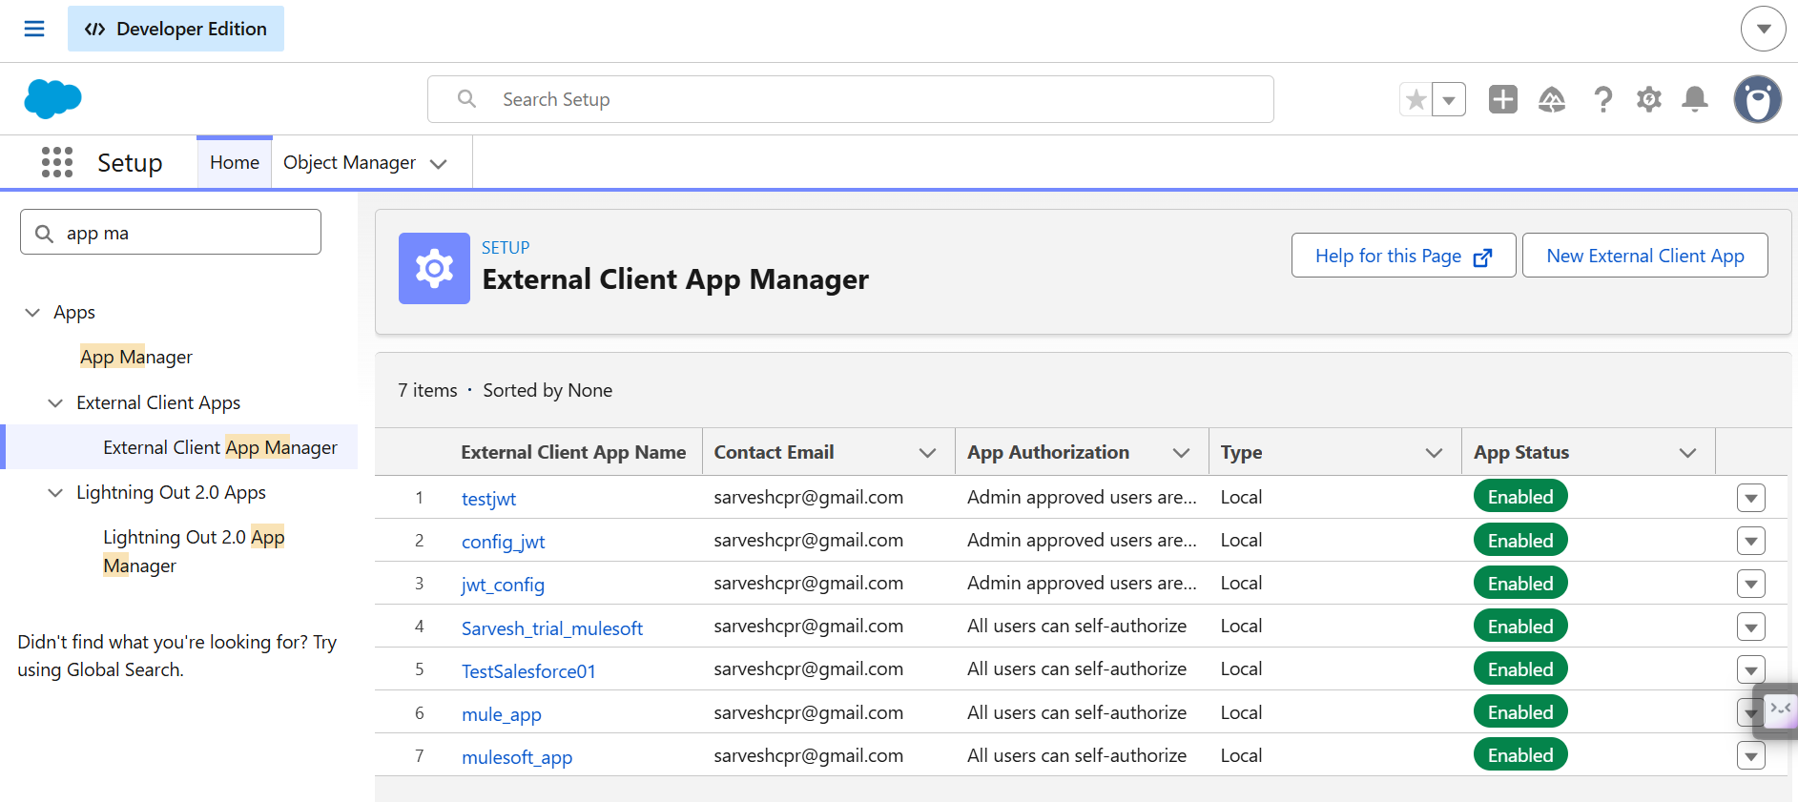Open the Trailhead guidance icon
Image resolution: width=1798 pixels, height=802 pixels.
(x=1552, y=99)
